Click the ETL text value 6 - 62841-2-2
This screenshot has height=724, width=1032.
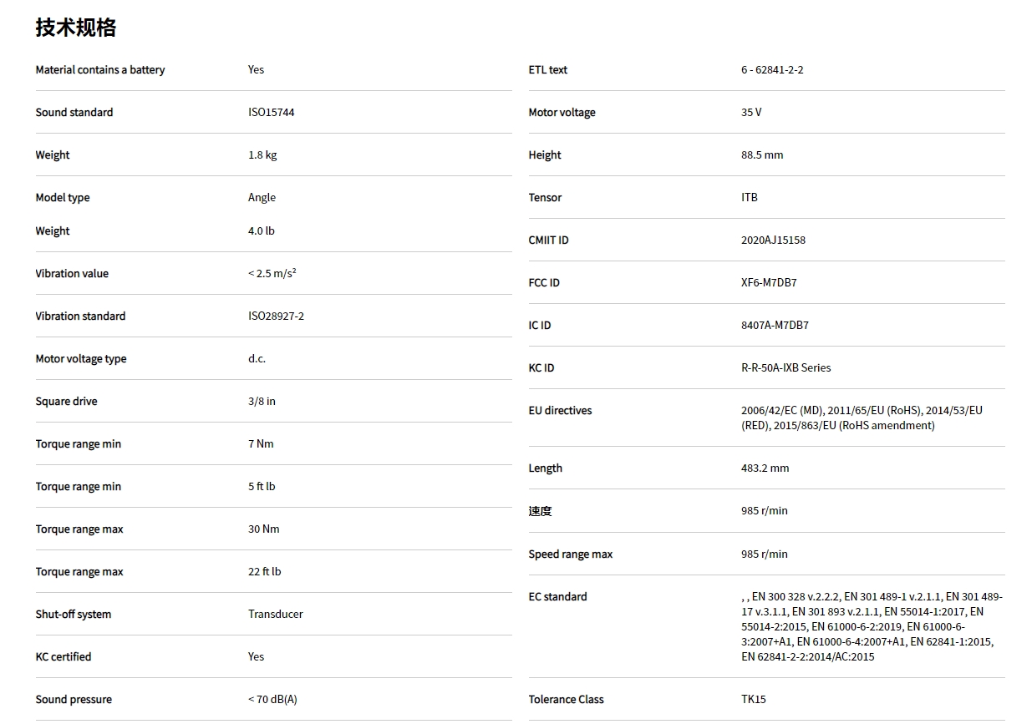[772, 70]
